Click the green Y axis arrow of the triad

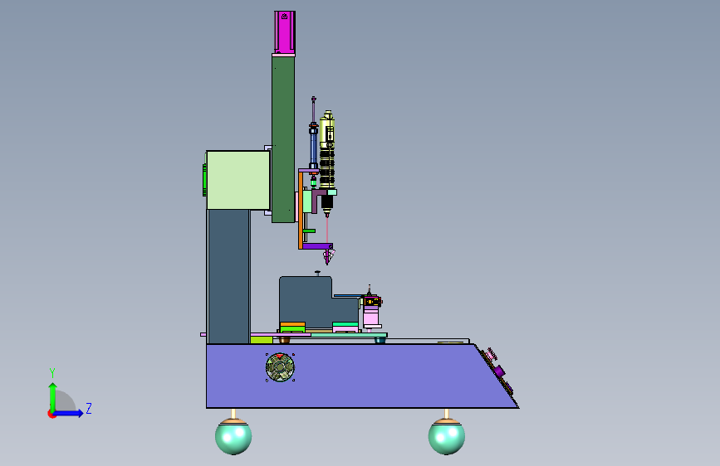click(53, 396)
